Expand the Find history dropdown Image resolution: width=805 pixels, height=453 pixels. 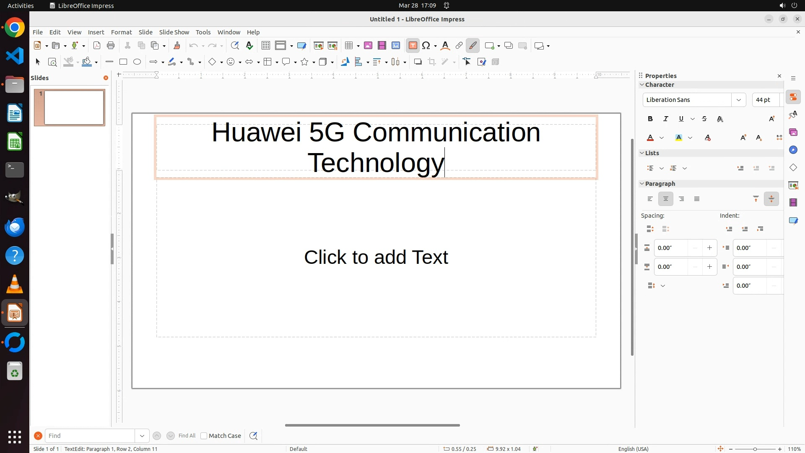(142, 436)
